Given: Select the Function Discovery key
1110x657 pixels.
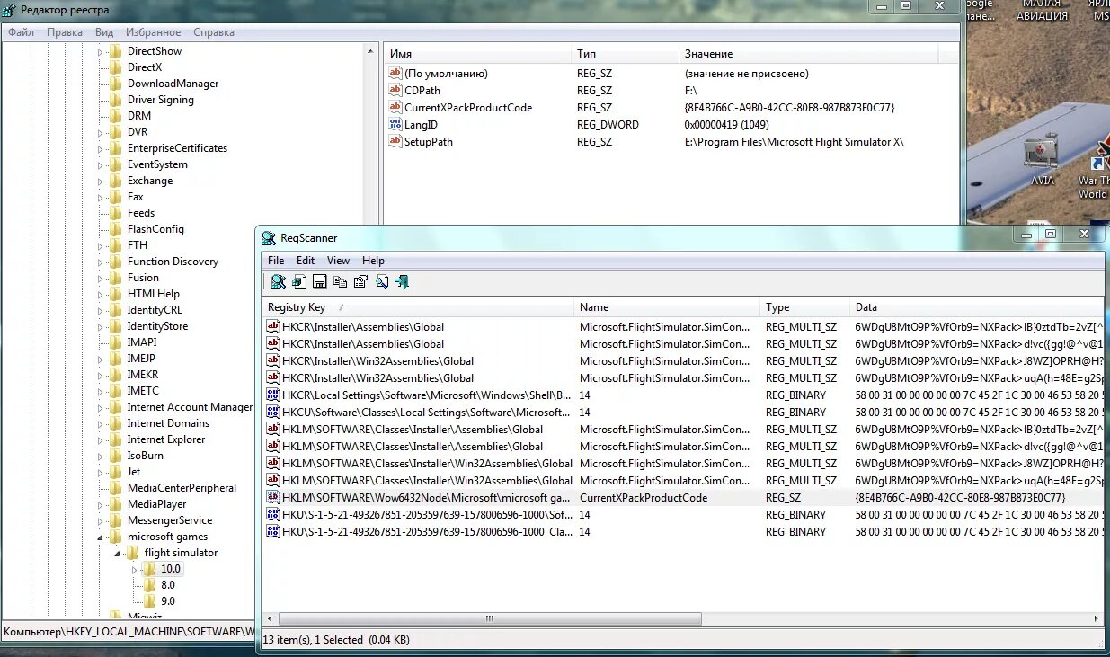Looking at the screenshot, I should 173,262.
